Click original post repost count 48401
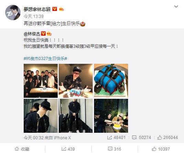Viewport: 184px width, 153px height. pos(116,138)
